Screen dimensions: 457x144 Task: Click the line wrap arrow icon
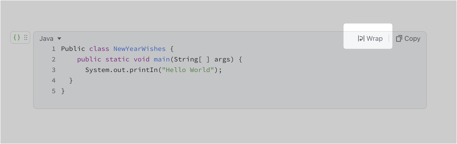(361, 39)
